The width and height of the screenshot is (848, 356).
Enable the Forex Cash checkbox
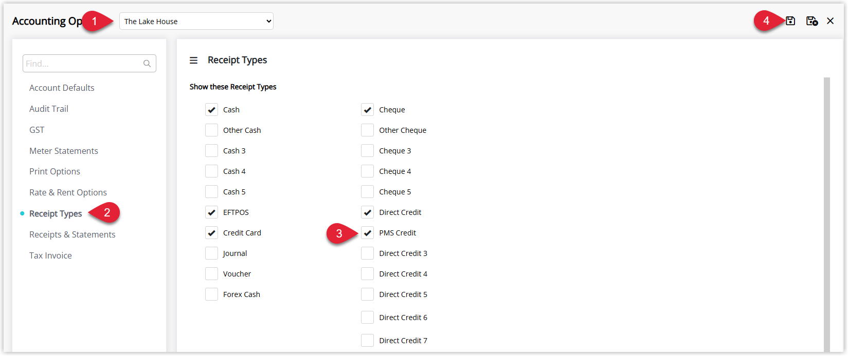[x=211, y=294]
